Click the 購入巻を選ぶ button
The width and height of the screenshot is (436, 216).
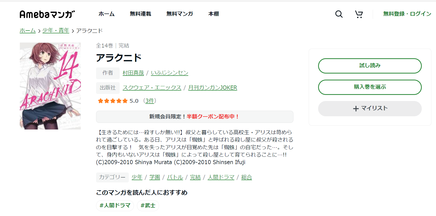pos(370,87)
